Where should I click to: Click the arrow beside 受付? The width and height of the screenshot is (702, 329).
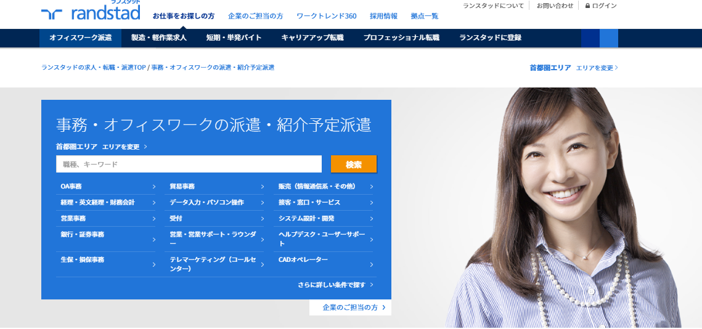(263, 219)
